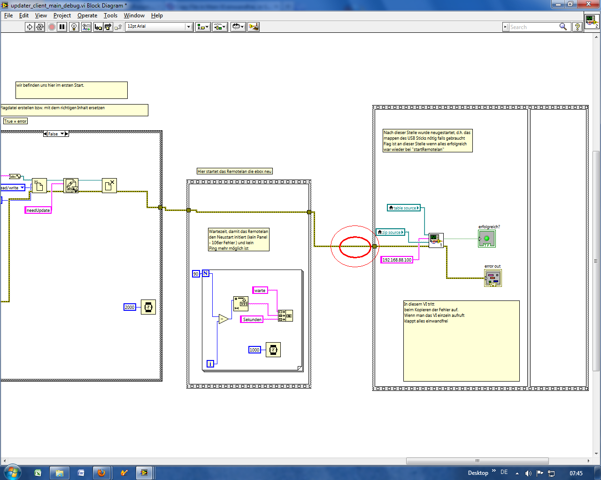Open the Distribute Objects dropdown
Viewport: 601px width, 480px height.
click(220, 27)
